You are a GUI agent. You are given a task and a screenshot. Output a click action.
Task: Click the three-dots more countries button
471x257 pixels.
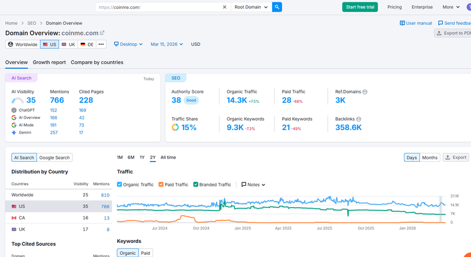(x=101, y=44)
